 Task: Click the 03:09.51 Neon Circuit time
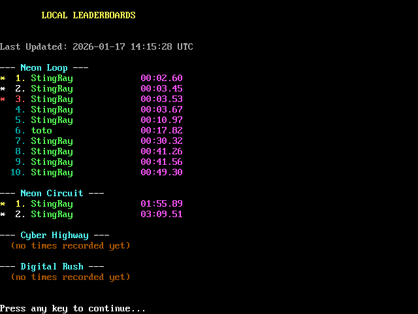[x=161, y=214]
